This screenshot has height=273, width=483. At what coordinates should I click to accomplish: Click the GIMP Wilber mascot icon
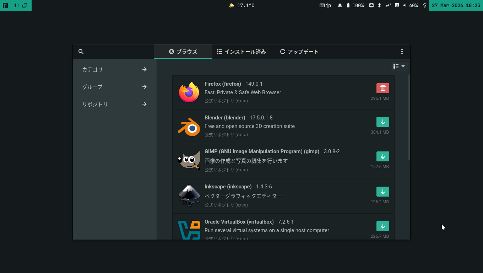pyautogui.click(x=189, y=161)
